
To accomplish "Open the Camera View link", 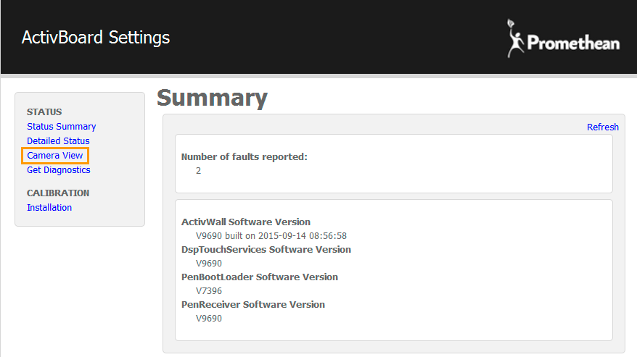I will pyautogui.click(x=55, y=156).
